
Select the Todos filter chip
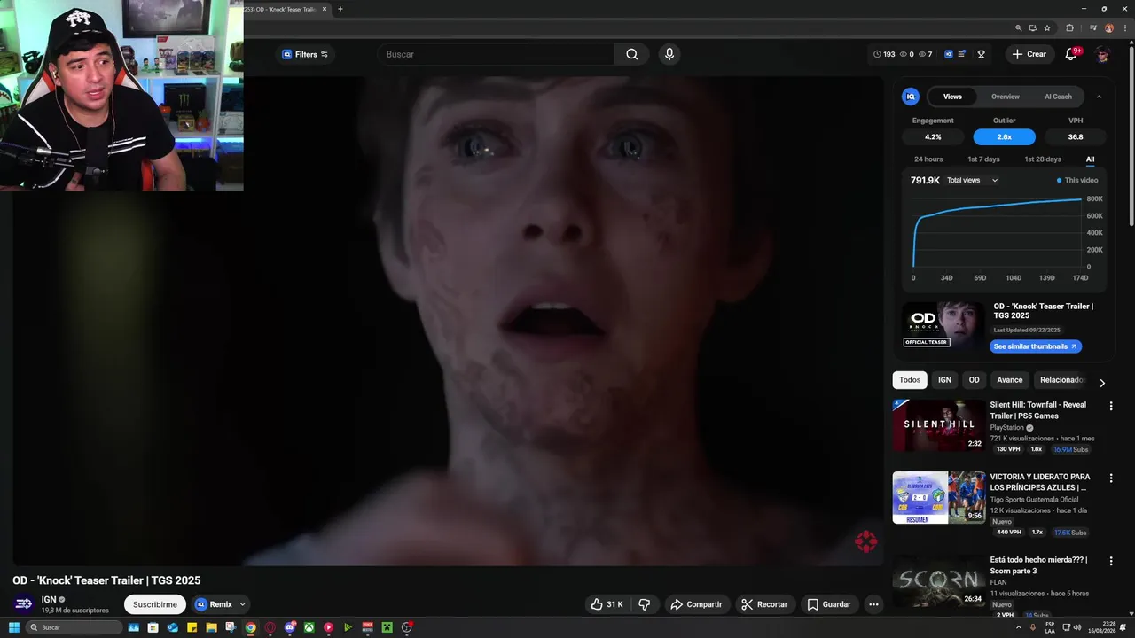click(910, 380)
